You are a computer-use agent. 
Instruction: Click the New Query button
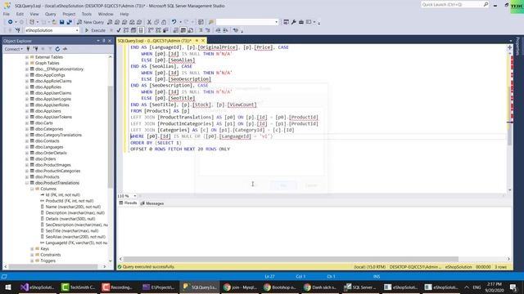pos(91,22)
